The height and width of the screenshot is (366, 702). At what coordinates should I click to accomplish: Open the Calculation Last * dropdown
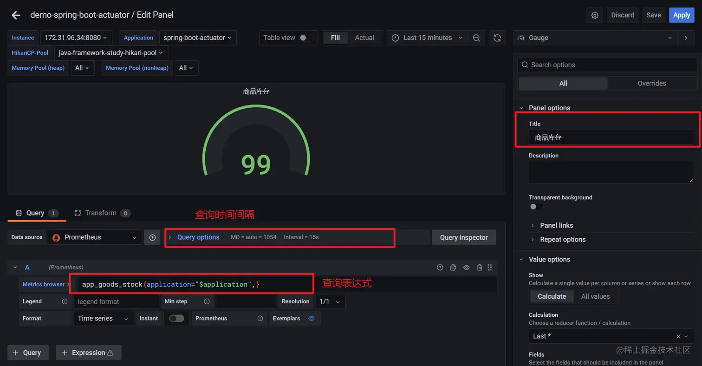click(x=611, y=336)
